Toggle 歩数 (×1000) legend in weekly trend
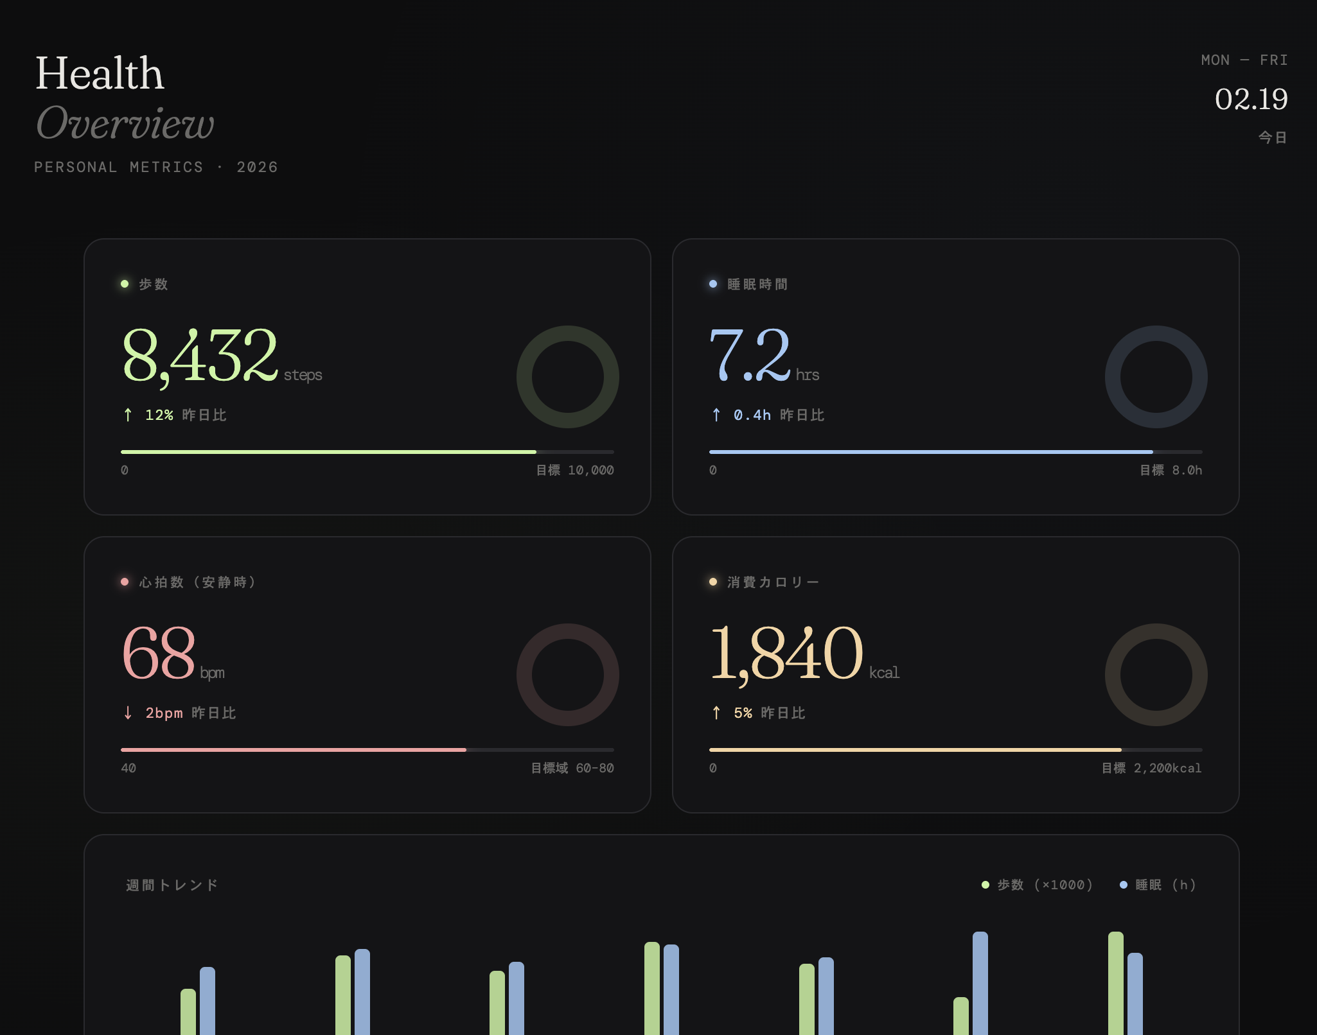The image size is (1317, 1035). coord(1038,885)
